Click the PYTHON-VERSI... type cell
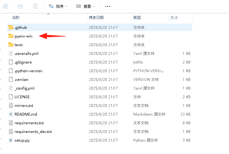 (149, 71)
